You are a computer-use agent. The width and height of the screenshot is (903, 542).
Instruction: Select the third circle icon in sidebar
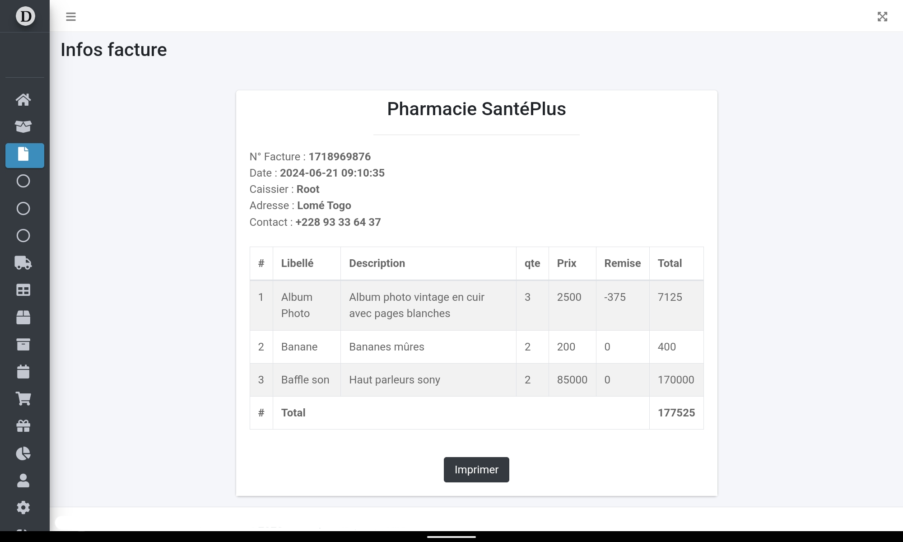[x=23, y=236]
